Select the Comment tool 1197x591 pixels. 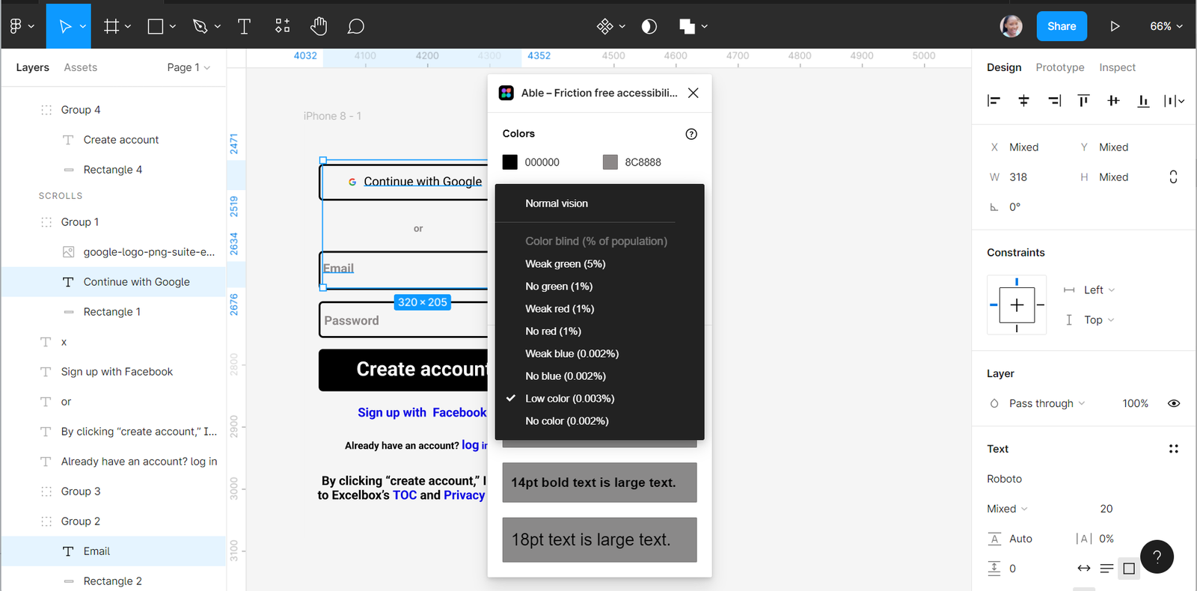coord(356,26)
